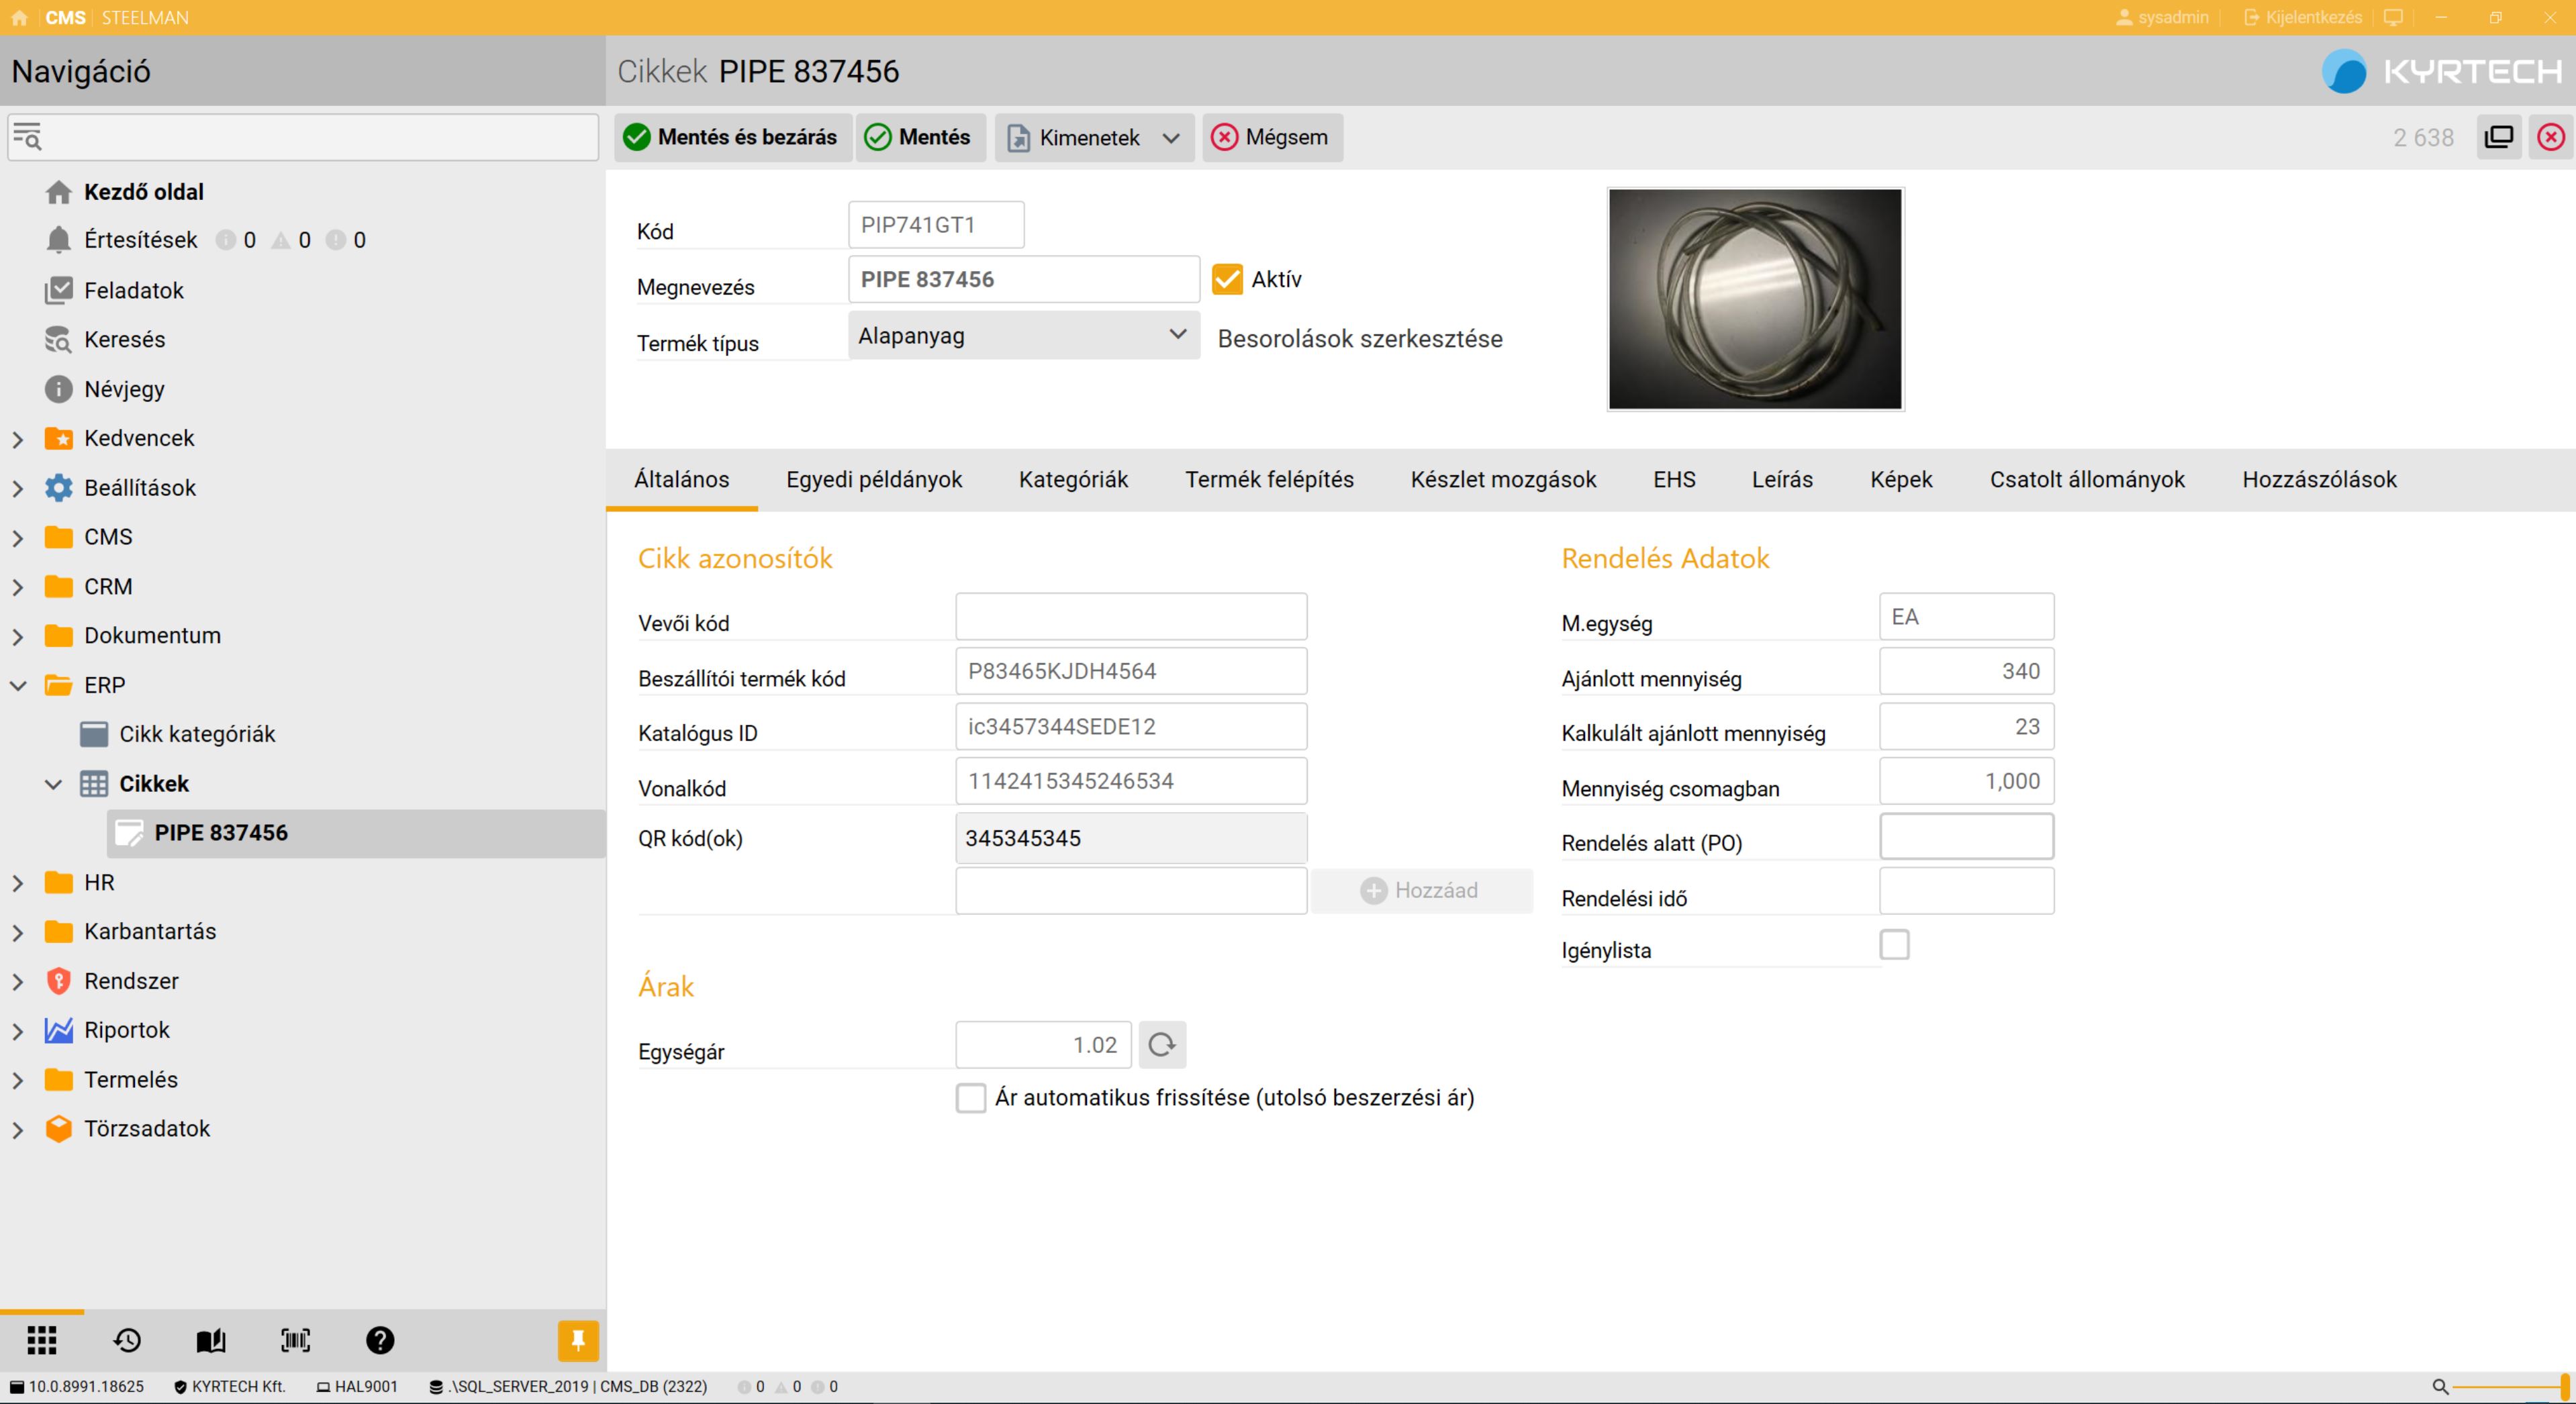Enable automatic price update checkbox
The width and height of the screenshot is (2576, 1404).
coord(971,1098)
